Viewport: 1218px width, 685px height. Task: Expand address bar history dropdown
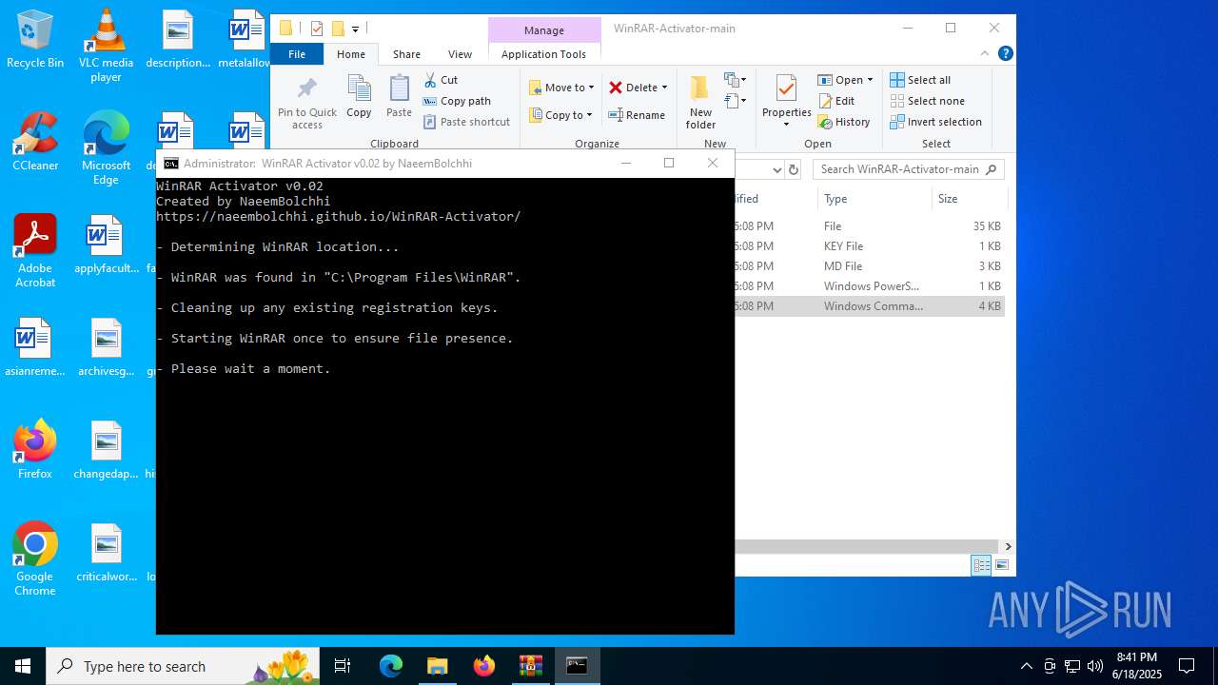click(x=776, y=169)
